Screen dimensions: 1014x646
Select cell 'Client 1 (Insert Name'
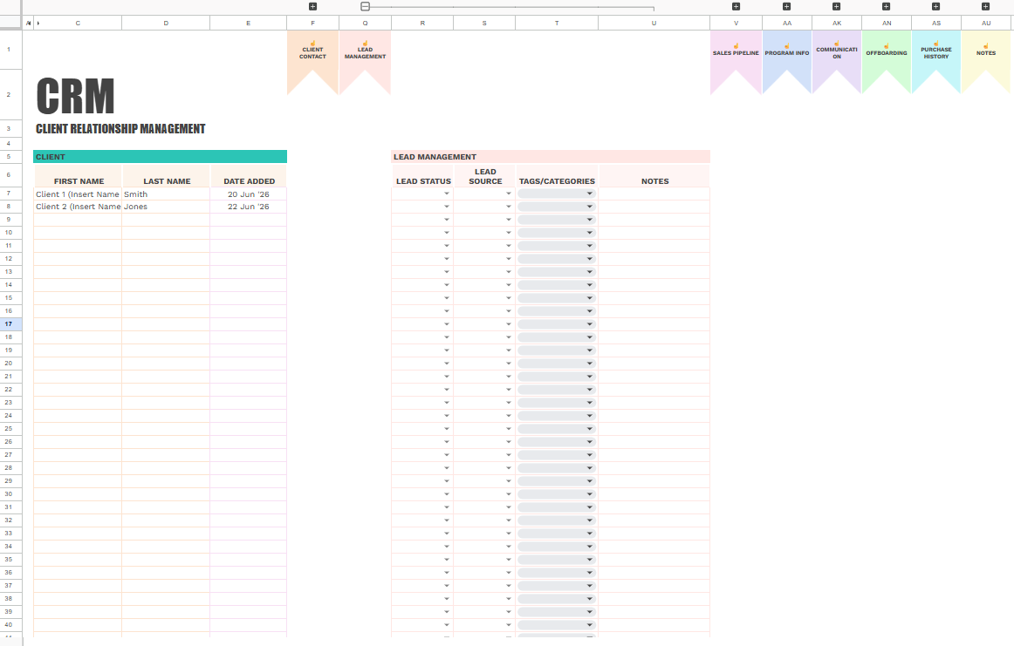(x=78, y=194)
